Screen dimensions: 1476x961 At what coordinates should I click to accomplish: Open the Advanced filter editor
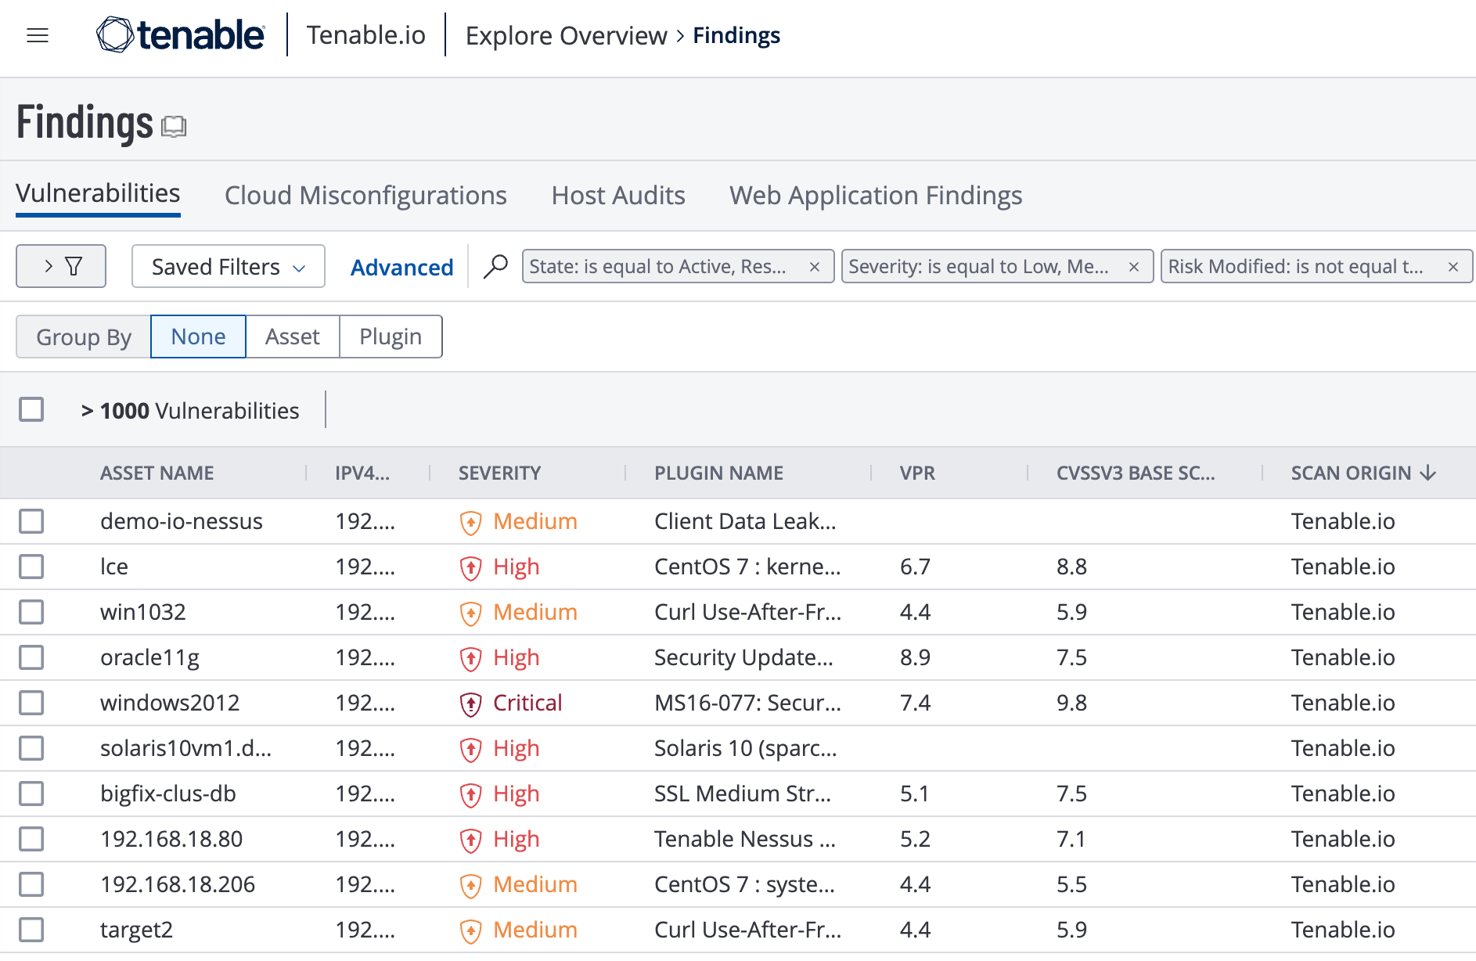click(401, 267)
